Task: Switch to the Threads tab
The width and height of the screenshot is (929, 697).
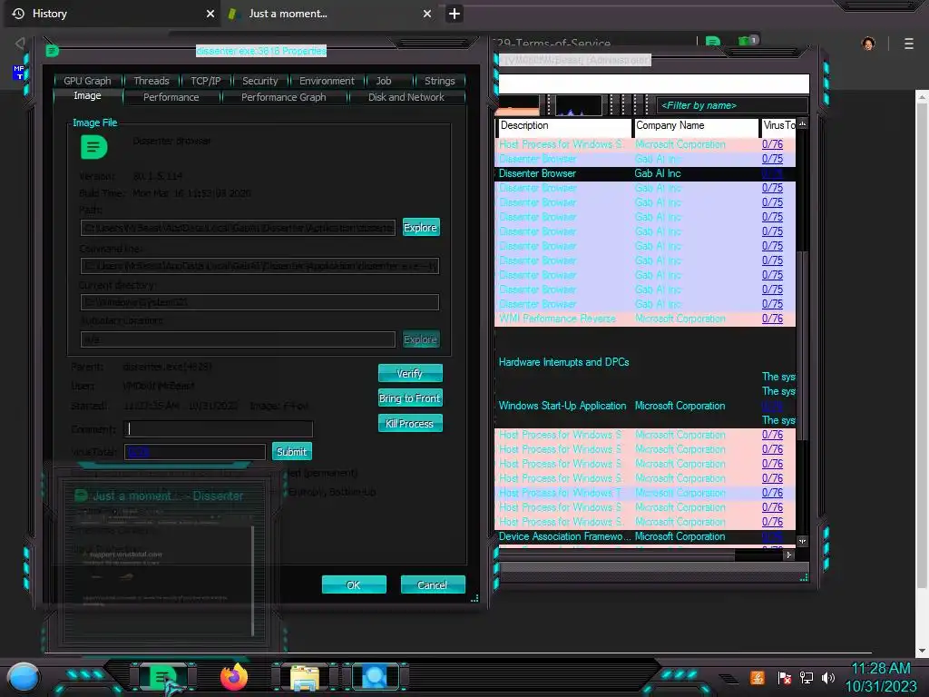Action: click(152, 81)
